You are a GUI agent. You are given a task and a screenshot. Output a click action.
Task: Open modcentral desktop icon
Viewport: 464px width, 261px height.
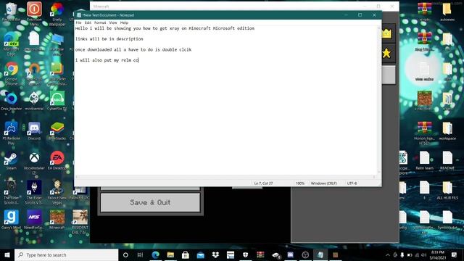pos(34,101)
